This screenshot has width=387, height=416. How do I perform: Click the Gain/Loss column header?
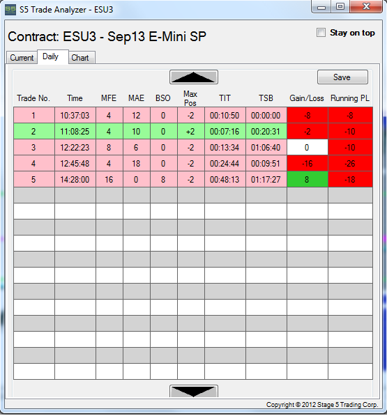(x=307, y=98)
